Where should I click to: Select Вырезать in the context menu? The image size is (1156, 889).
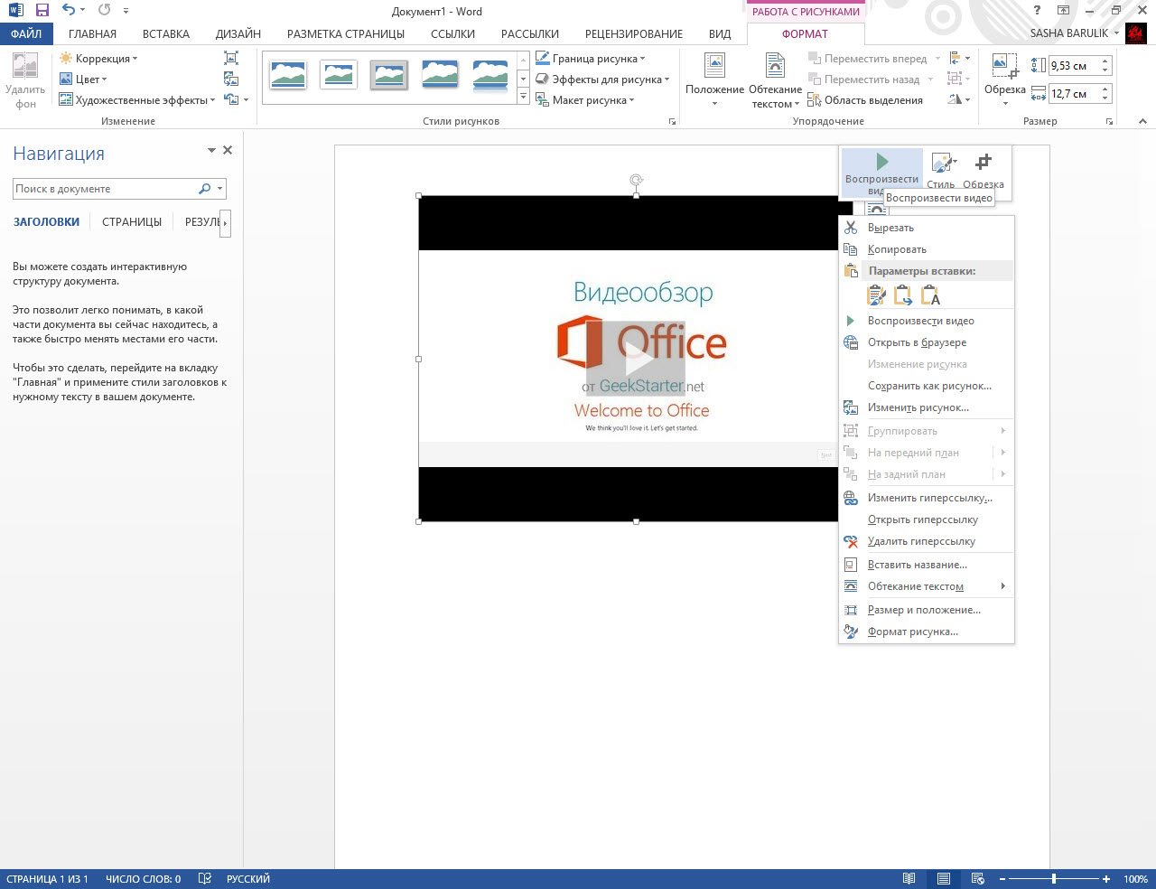pos(927,228)
